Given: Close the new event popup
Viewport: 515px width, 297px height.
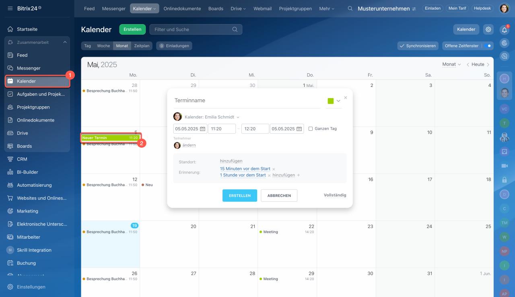Looking at the screenshot, I should pos(346,97).
